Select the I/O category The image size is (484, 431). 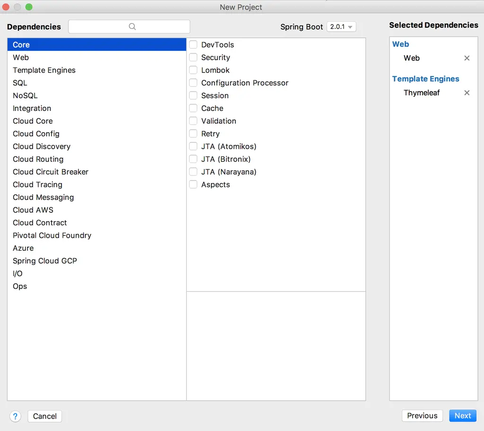click(96, 273)
